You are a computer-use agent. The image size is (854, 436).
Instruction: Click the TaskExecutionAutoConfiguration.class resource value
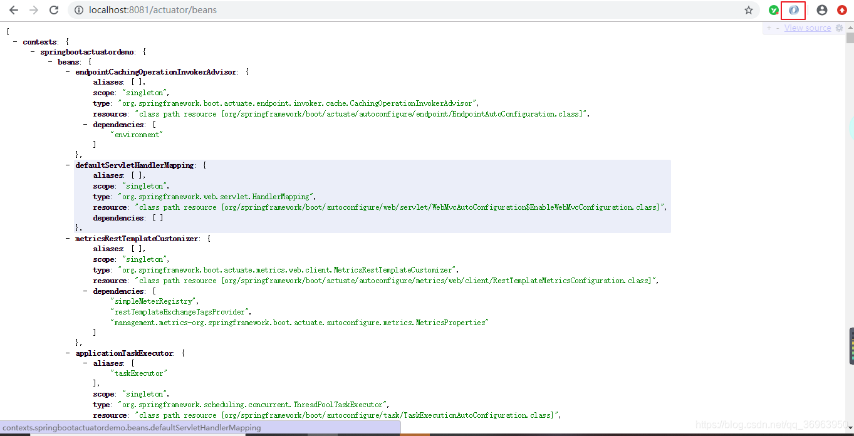point(347,415)
